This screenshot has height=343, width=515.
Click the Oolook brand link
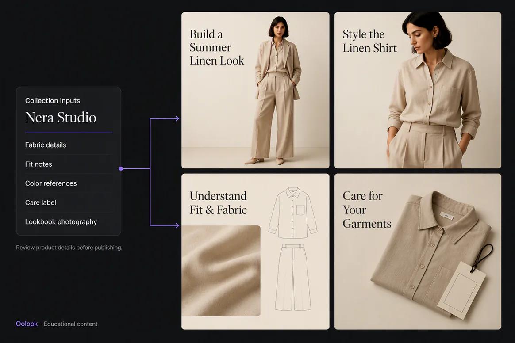coord(27,324)
